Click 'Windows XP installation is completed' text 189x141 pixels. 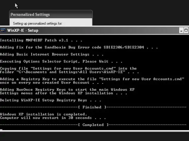tap(43, 114)
